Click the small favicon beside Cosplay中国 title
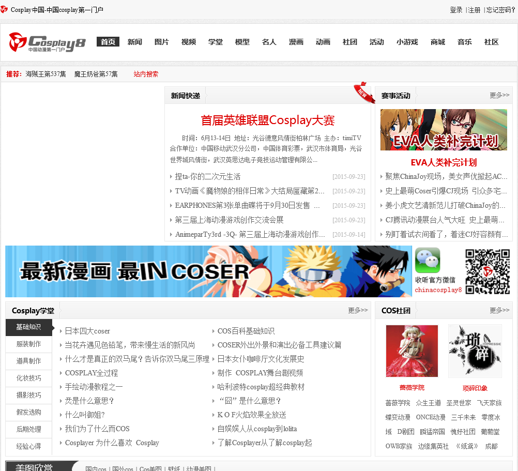Viewport: 518px width, 471px height. [x=4, y=10]
